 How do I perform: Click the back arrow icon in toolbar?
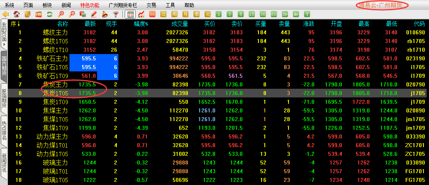[6, 14]
